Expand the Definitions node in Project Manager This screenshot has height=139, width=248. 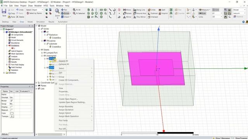coord(4,73)
